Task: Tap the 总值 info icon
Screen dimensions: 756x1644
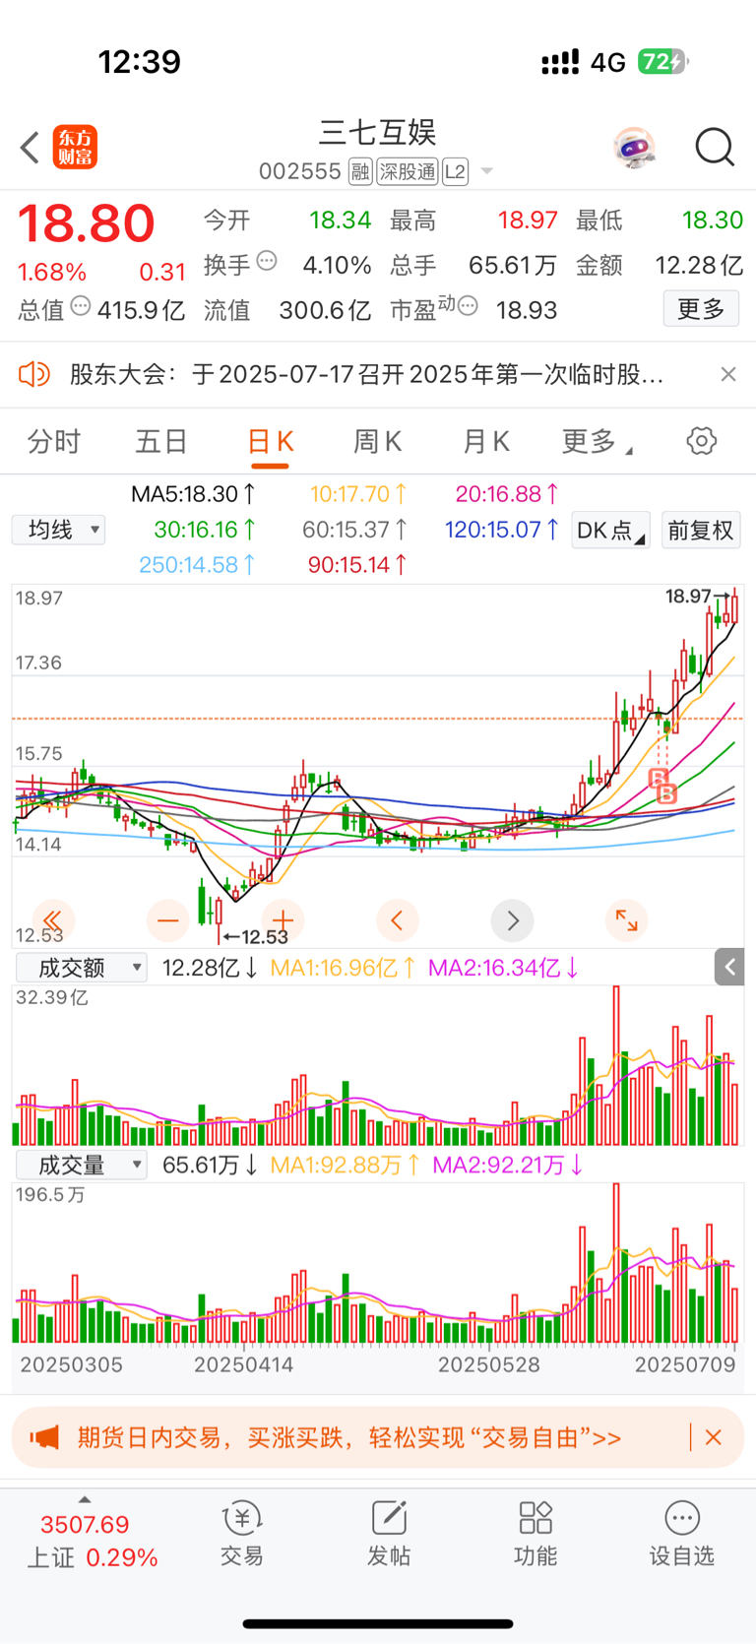Action: [81, 306]
